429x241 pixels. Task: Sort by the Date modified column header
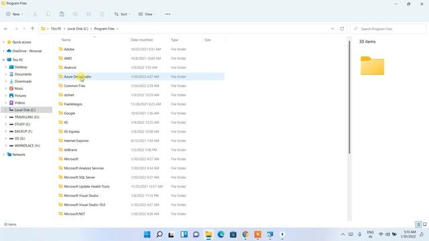coord(141,40)
